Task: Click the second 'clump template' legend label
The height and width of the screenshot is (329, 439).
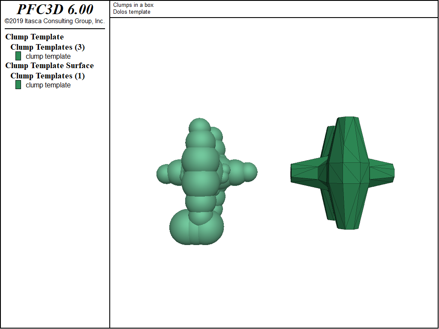Action: pos(48,85)
